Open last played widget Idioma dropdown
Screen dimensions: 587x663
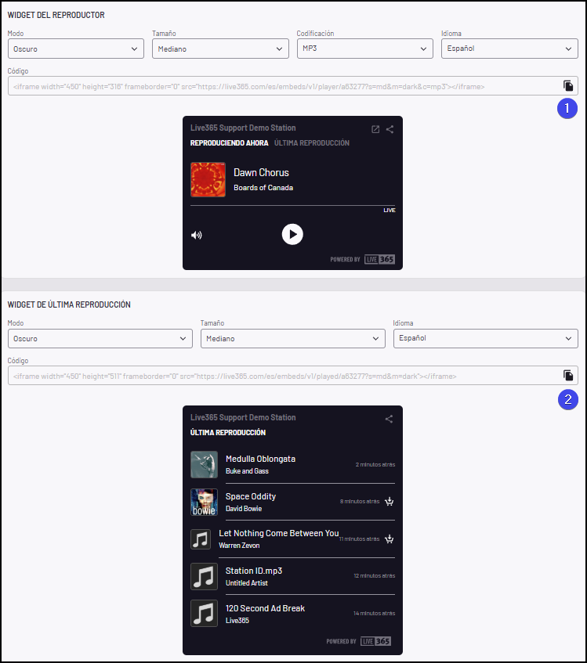tap(486, 339)
